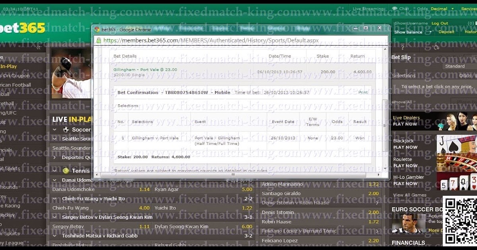
Task: Click the popup horizontal scrollbar
Action: tap(233, 174)
